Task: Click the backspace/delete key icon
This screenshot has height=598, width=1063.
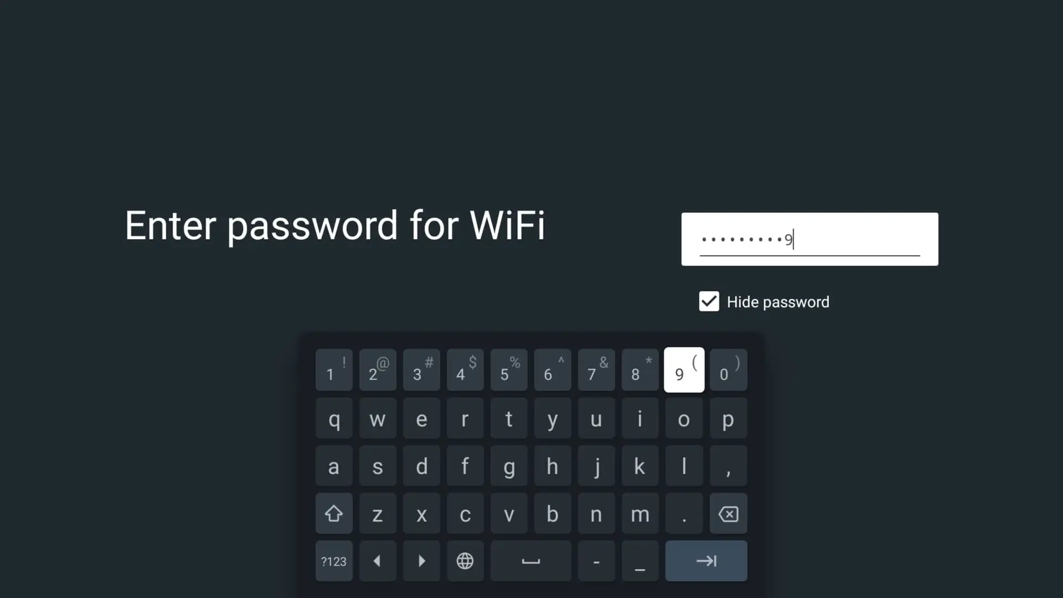Action: [728, 515]
